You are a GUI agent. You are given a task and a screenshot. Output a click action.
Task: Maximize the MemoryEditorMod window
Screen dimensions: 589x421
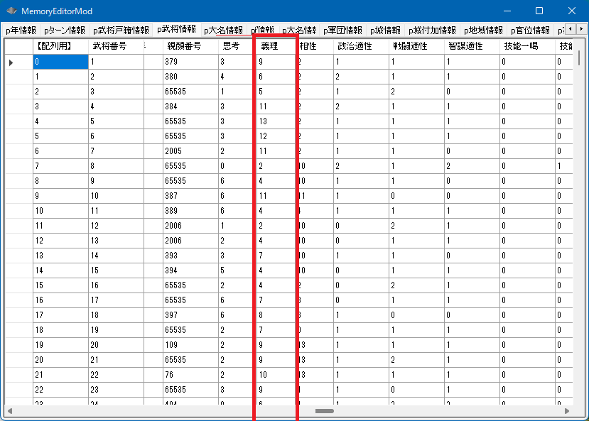(x=539, y=11)
